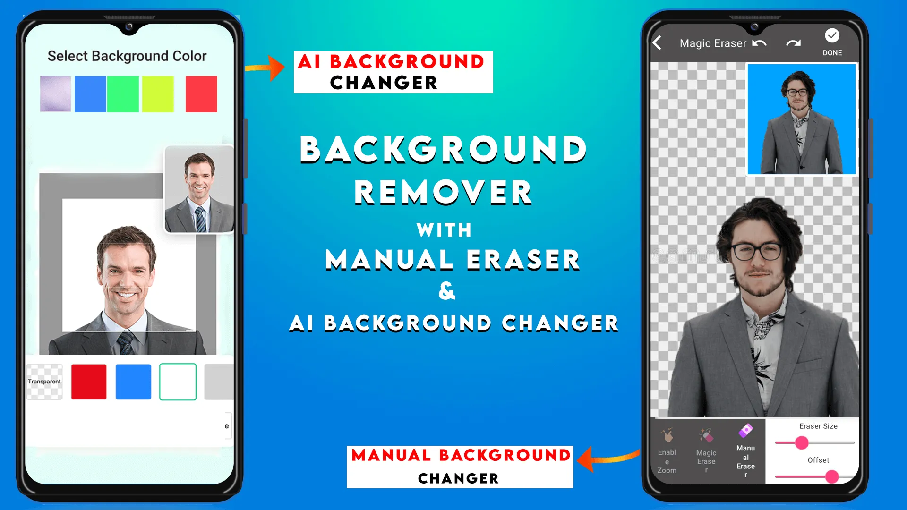Drag the Eraser Size slider

pos(802,442)
